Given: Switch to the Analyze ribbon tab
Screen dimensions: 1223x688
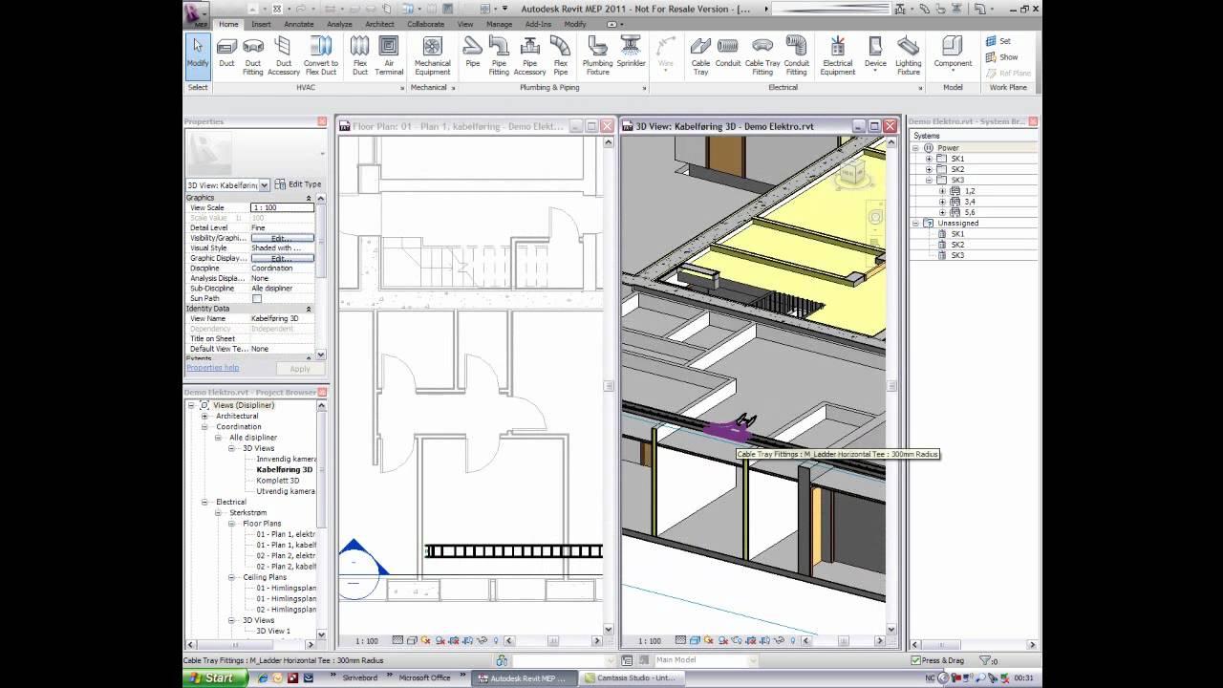Looking at the screenshot, I should pyautogui.click(x=339, y=24).
